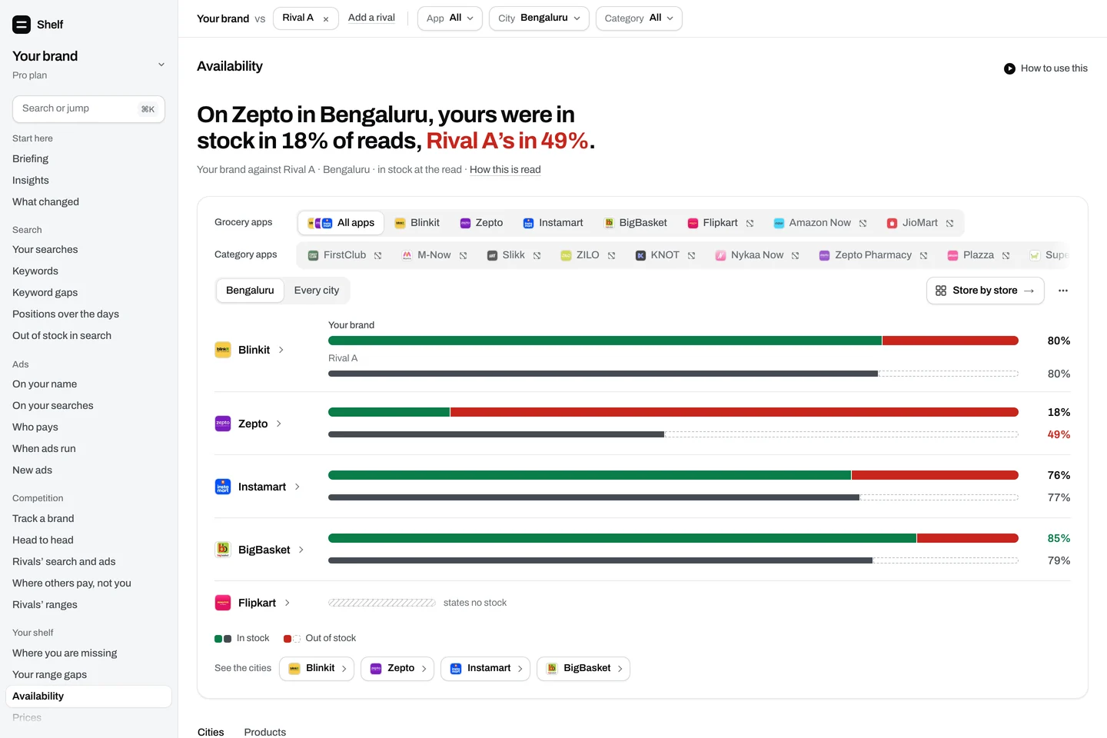This screenshot has width=1107, height=738.
Task: Click the unavailable icon next to JioMart
Action: click(x=949, y=224)
